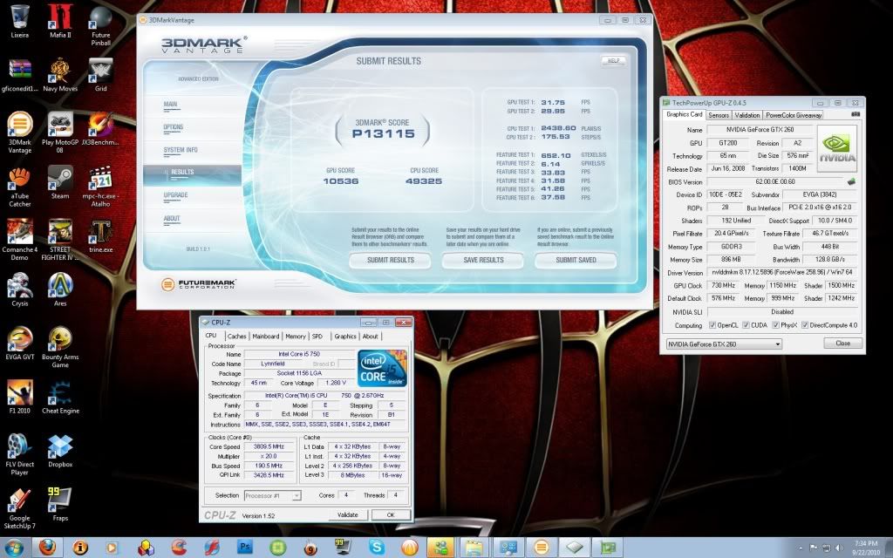This screenshot has width=893, height=558.
Task: Open the About tab in CPU-Z
Action: (x=370, y=336)
